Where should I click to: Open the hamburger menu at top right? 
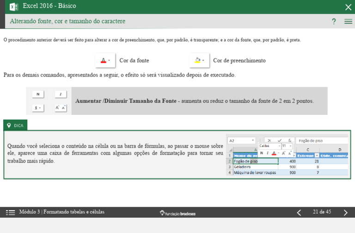click(348, 22)
